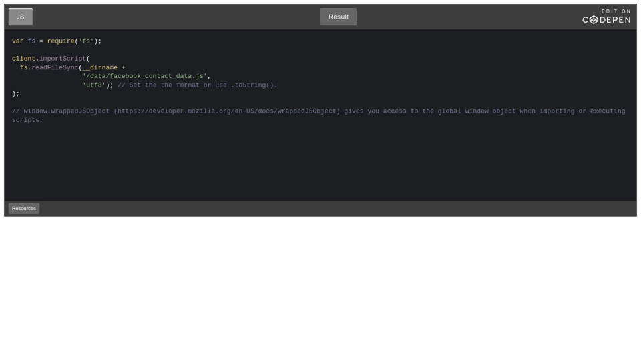Click the 'utf8' string literal
The image size is (641, 360).
(94, 85)
